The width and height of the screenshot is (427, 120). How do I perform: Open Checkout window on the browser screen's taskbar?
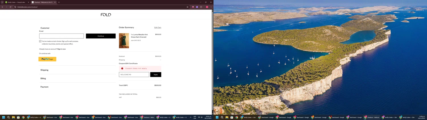coord(147,117)
